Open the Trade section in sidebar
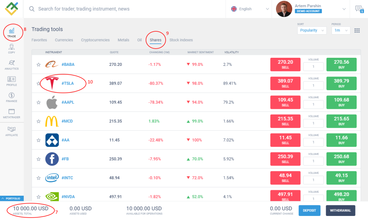This screenshot has height=220, width=368. (11, 32)
